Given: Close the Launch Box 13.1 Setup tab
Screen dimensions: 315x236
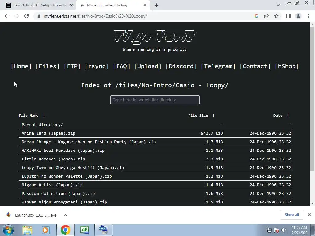Looking at the screenshot, I should pyautogui.click(x=71, y=5).
